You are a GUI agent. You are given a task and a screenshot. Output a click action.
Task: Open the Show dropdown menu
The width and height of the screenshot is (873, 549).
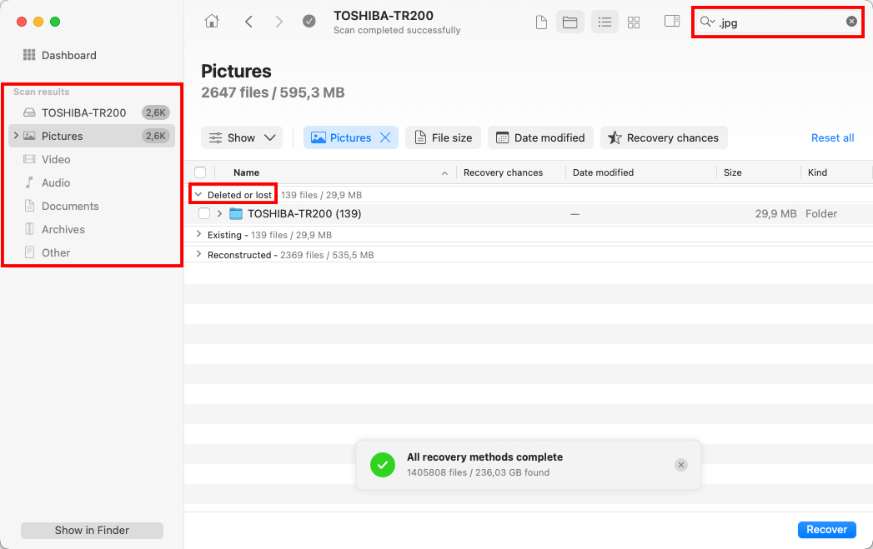click(x=242, y=138)
